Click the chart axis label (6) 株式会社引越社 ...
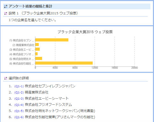This screenshot has width=154, height=122. (x=22, y=64)
